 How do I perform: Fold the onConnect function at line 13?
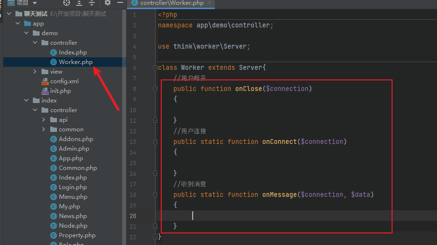click(x=155, y=142)
